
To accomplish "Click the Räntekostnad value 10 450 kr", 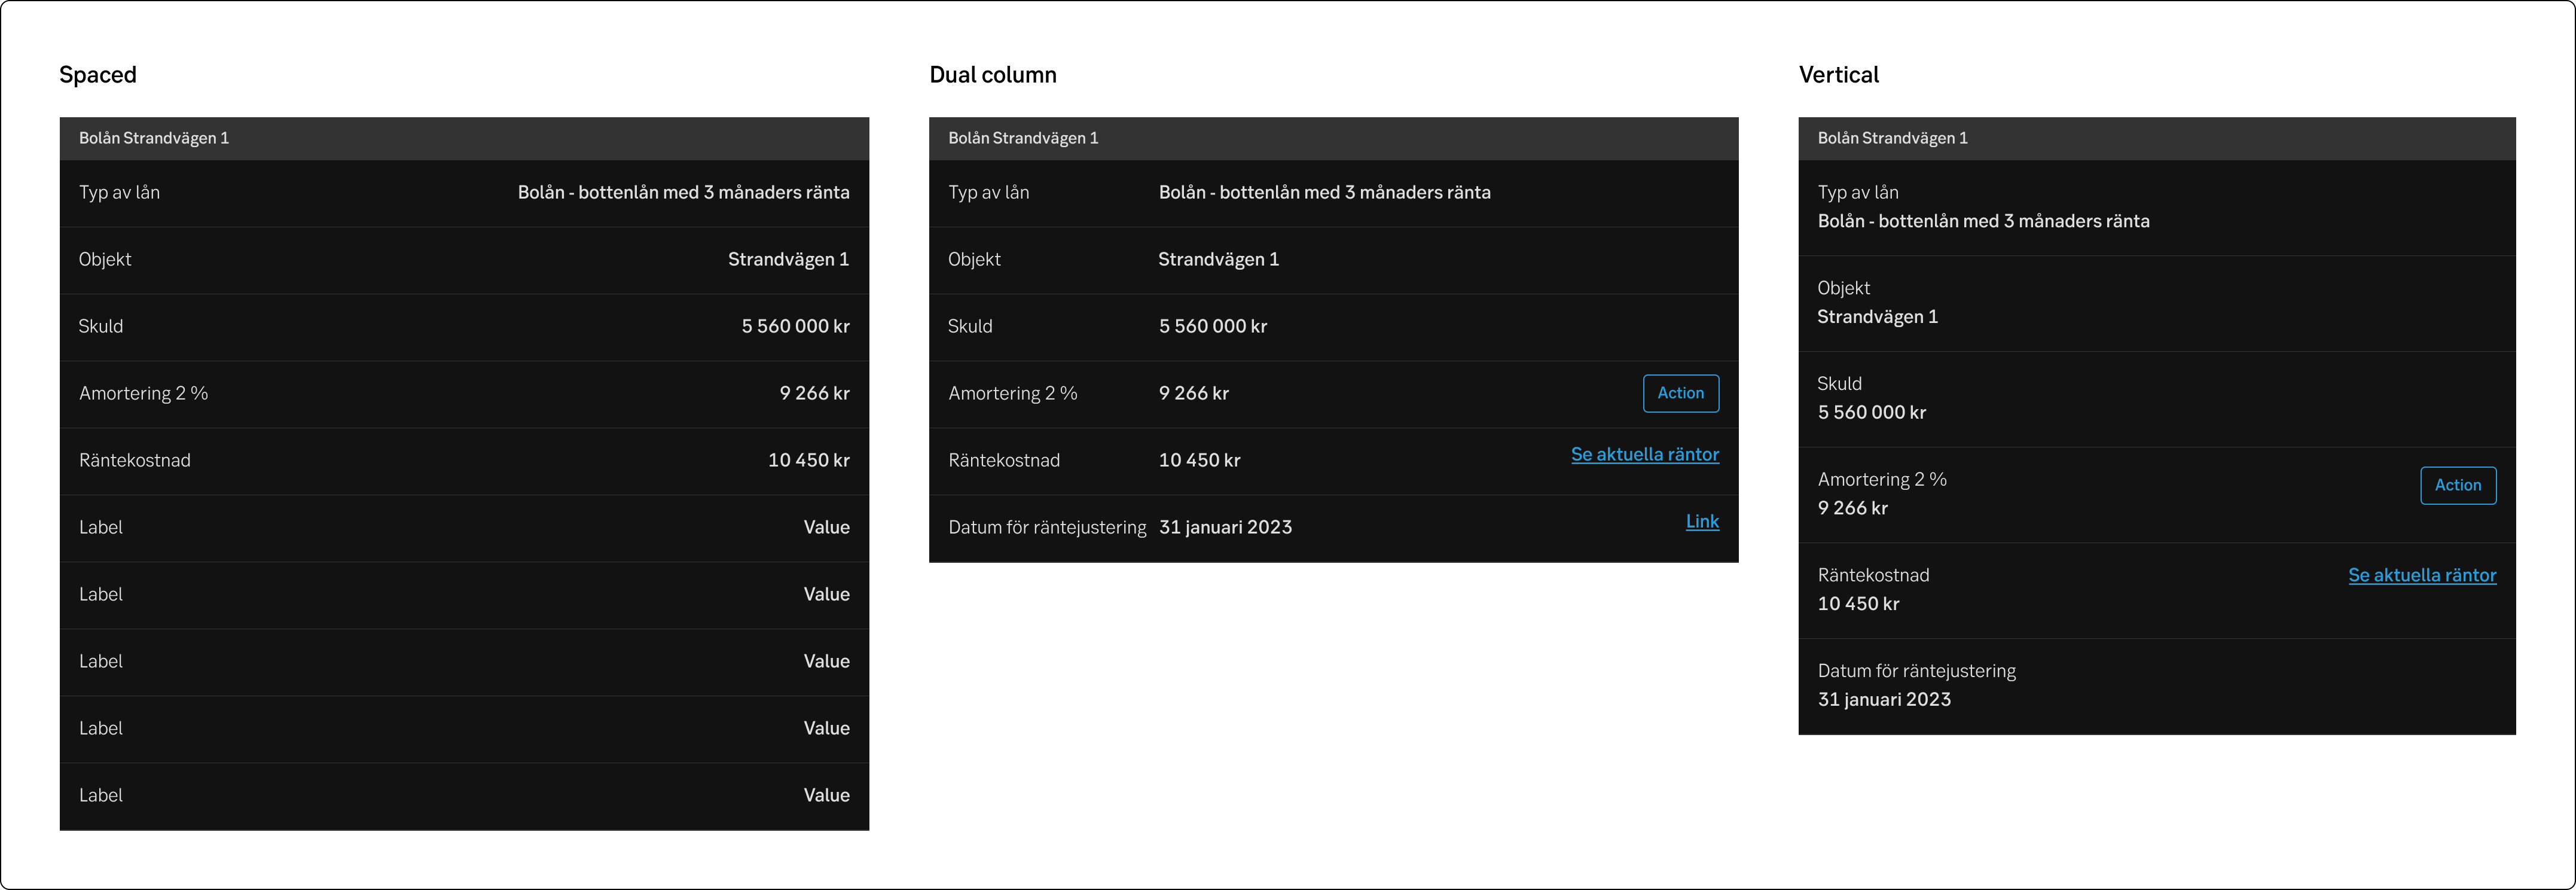I will pos(808,460).
